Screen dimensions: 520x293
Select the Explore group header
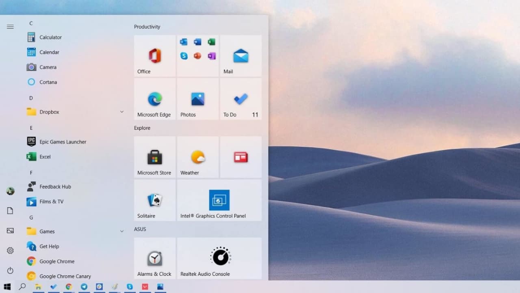[x=142, y=128]
